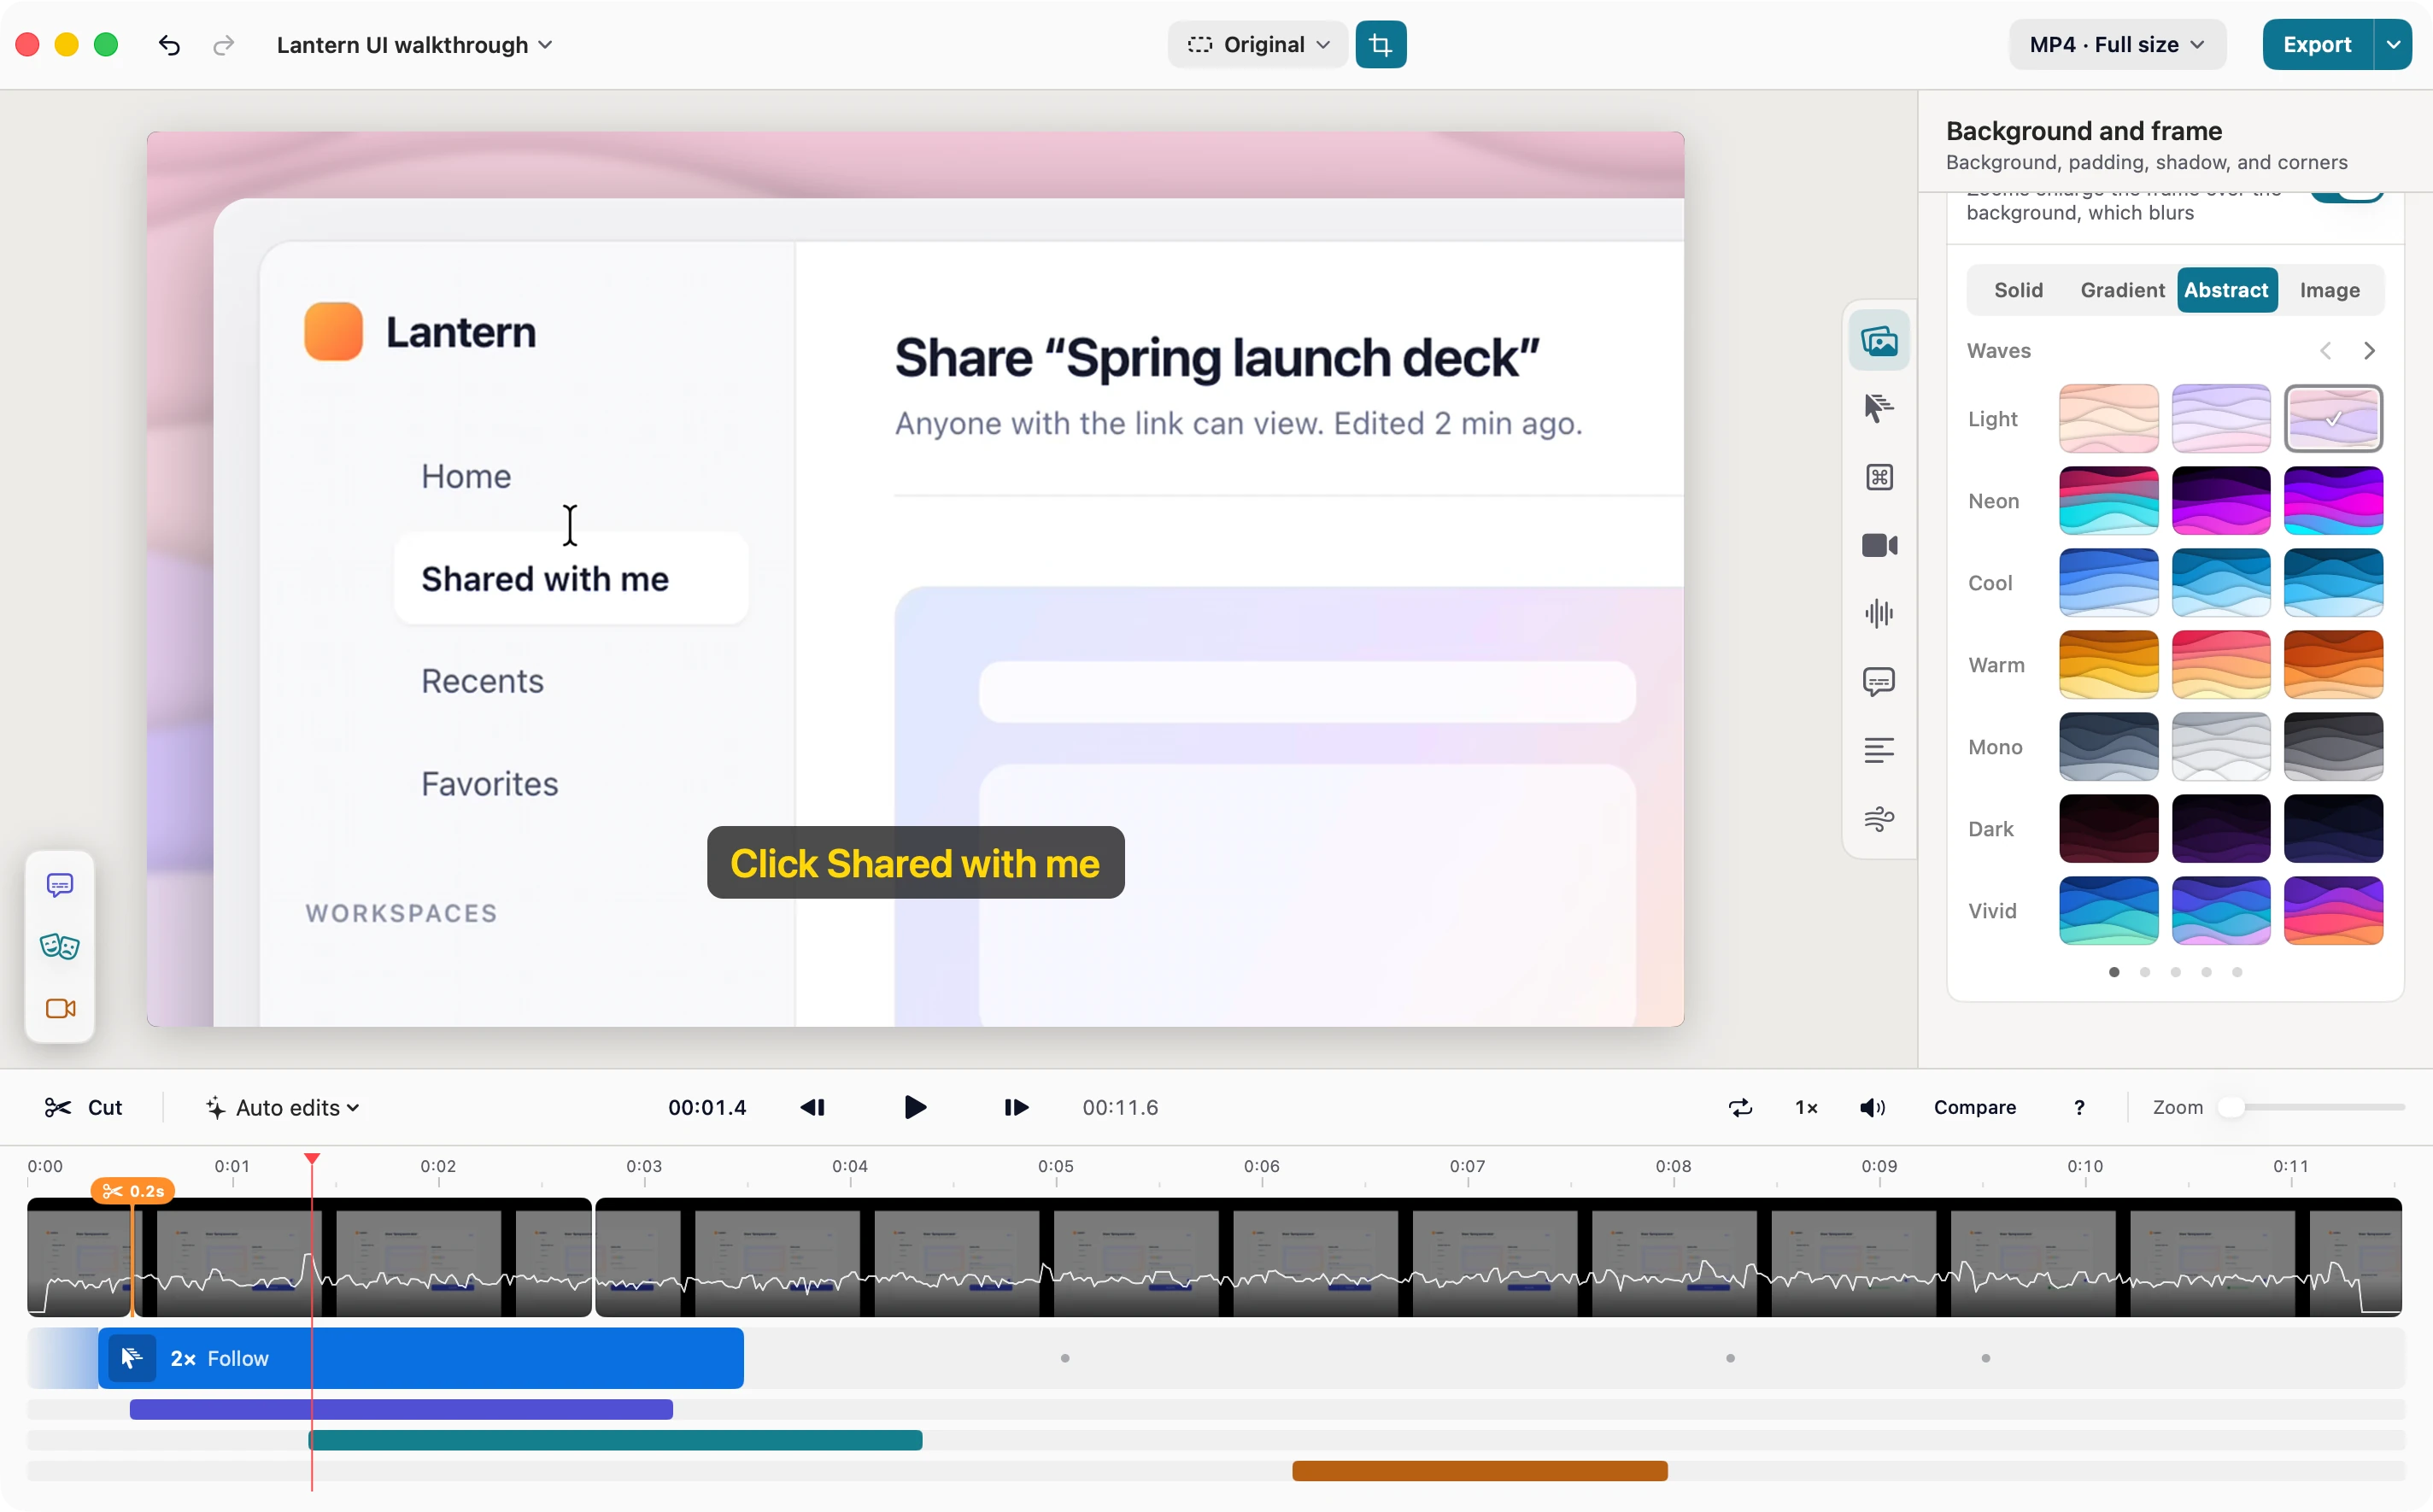The width and height of the screenshot is (2433, 1512).
Task: Open the MP4 · Full size format dropdown
Action: [2117, 45]
